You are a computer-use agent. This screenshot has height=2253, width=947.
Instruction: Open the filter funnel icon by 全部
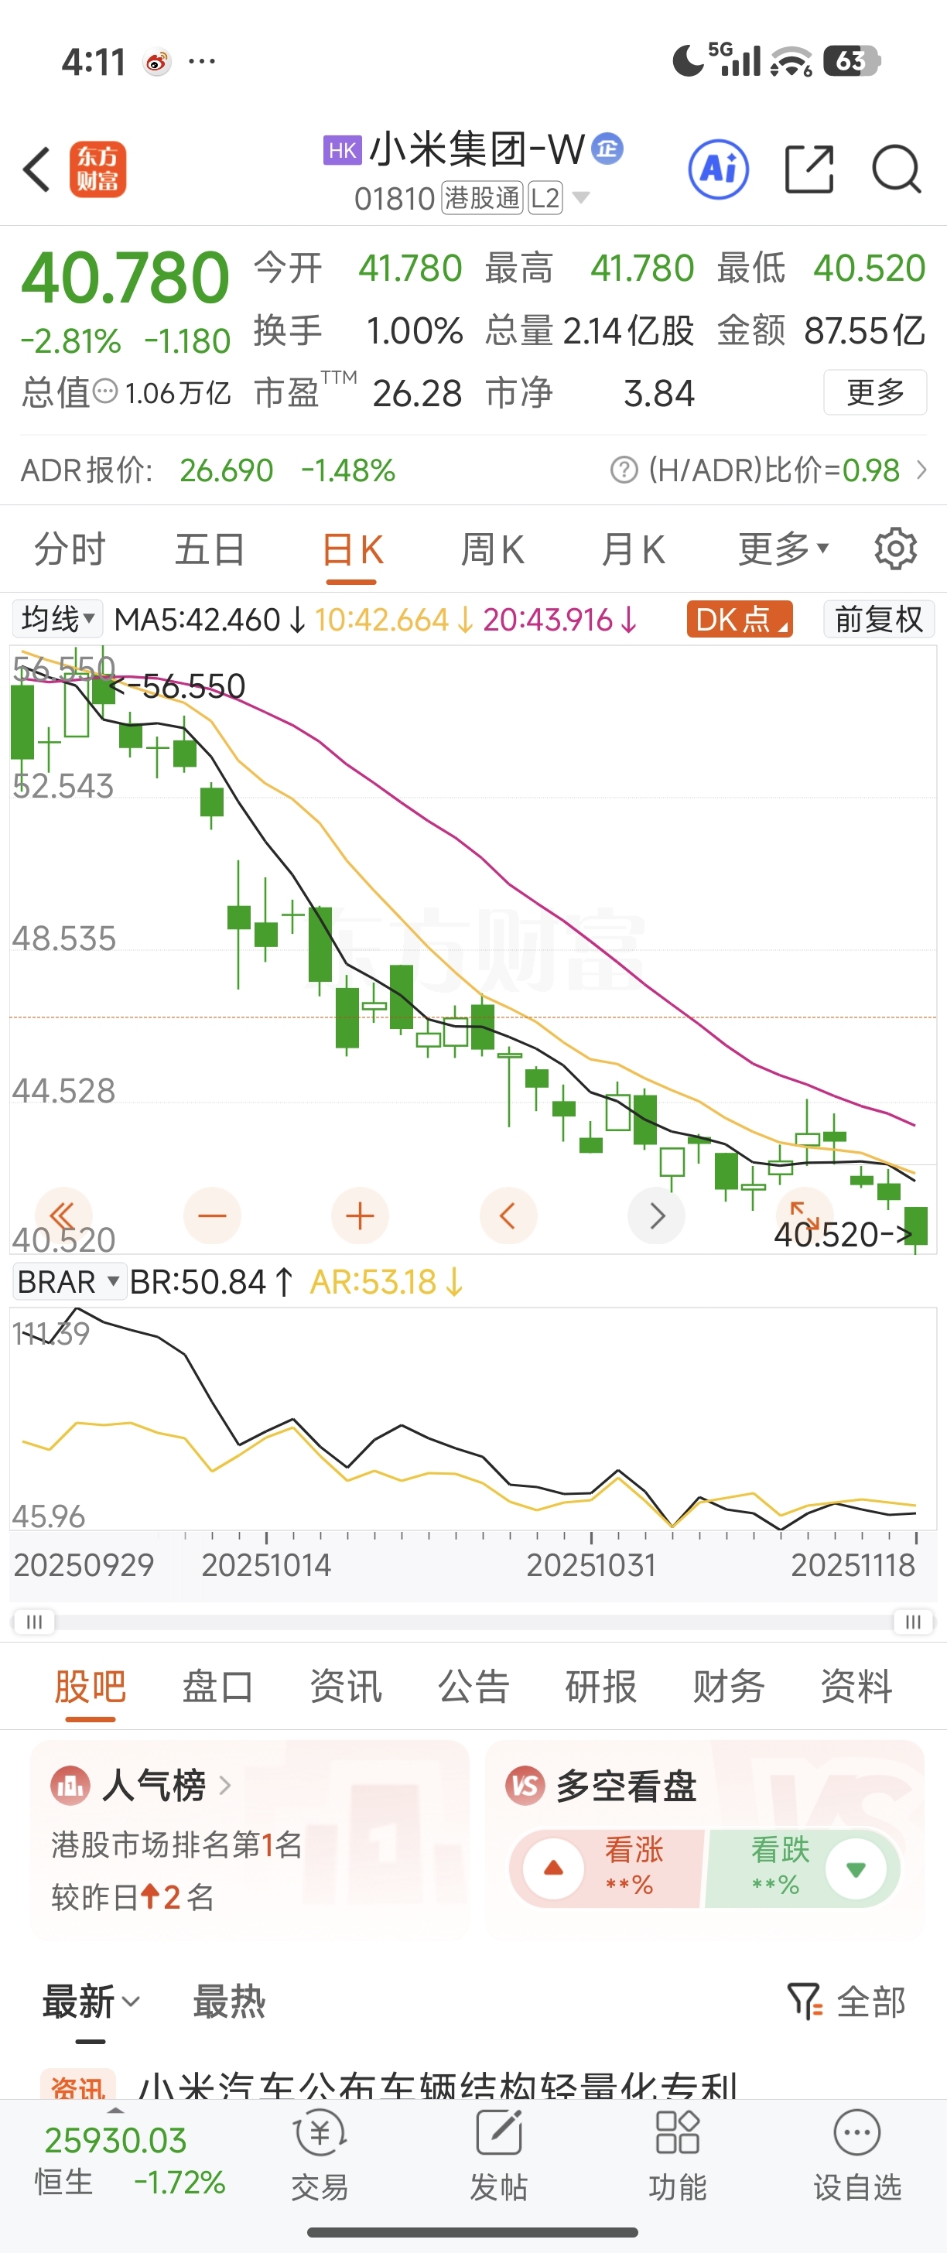coord(805,2001)
